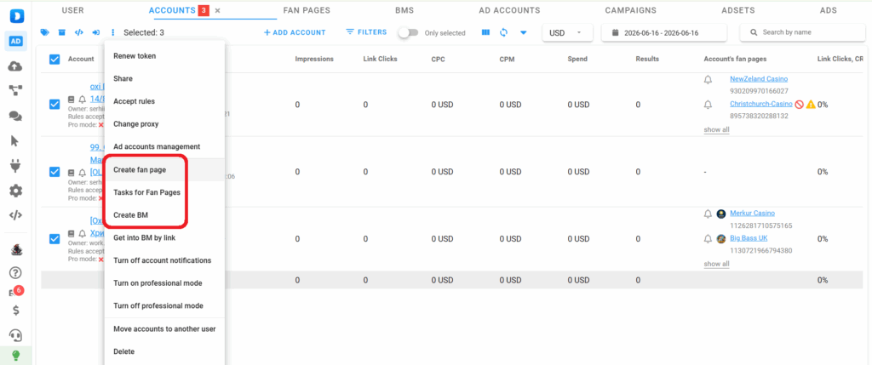Click the green lightbulb icon
This screenshot has height=365, width=872.
(16, 355)
